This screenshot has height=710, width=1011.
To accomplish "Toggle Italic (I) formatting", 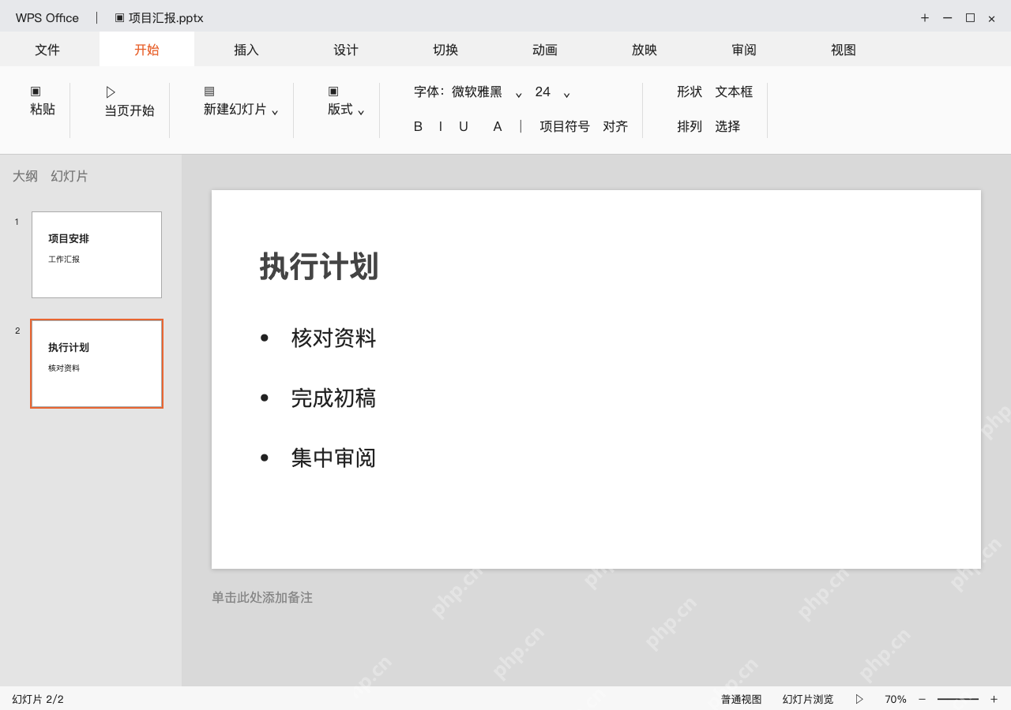I will [441, 126].
